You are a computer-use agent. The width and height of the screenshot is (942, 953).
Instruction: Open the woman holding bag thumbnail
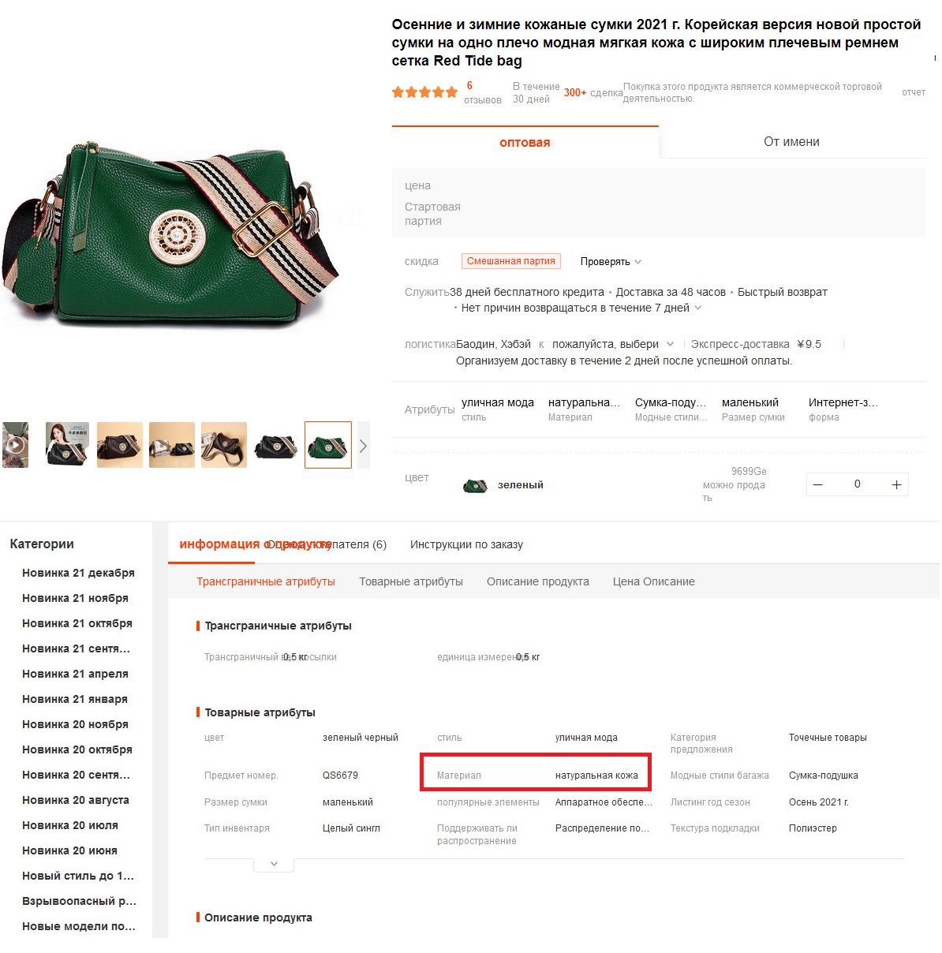(67, 445)
